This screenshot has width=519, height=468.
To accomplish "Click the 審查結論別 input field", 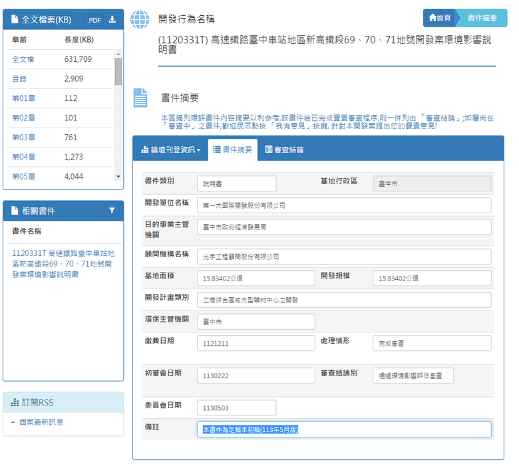I will tap(413, 376).
